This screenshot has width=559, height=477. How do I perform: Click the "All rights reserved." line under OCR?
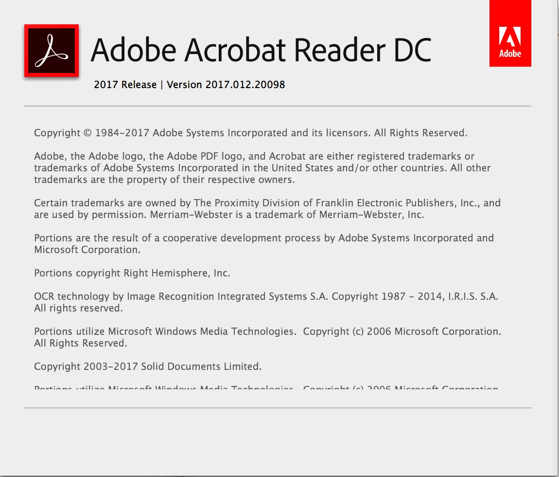(x=78, y=308)
